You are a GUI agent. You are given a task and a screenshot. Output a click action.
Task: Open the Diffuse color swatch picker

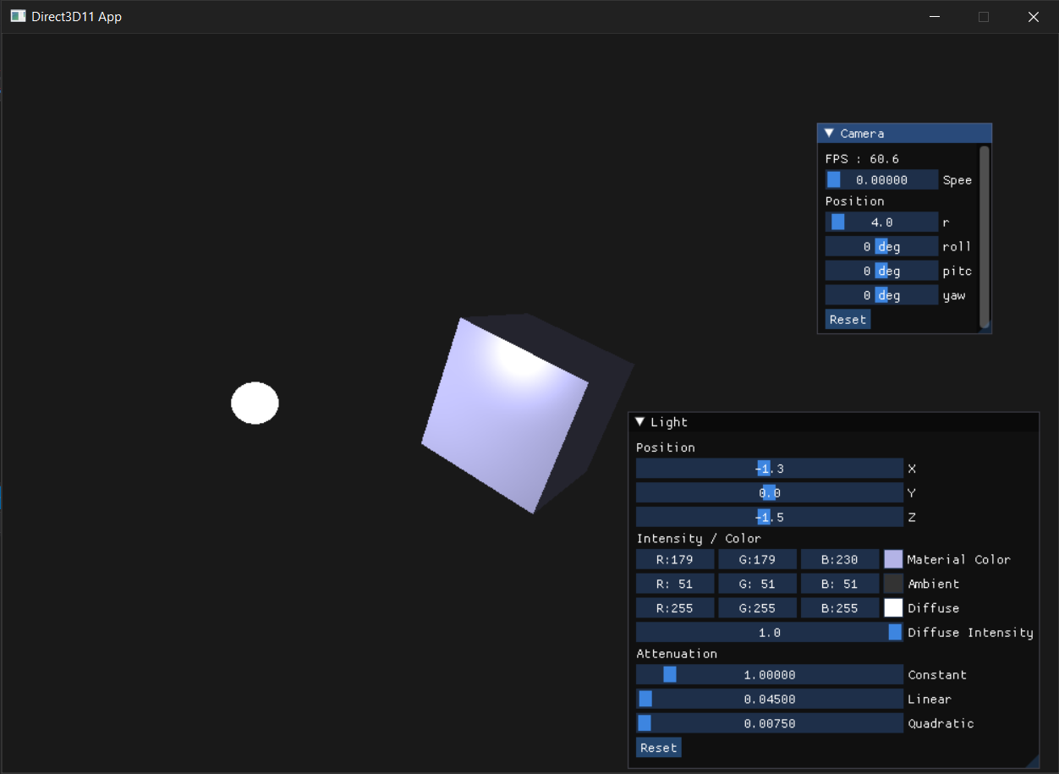(893, 608)
